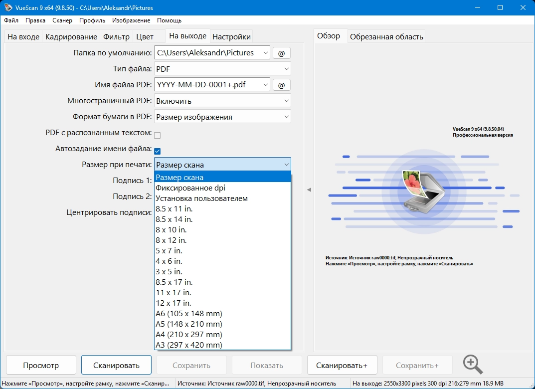535x389 pixels.
Task: Close the Размер при печати dropdown
Action: tap(222, 165)
